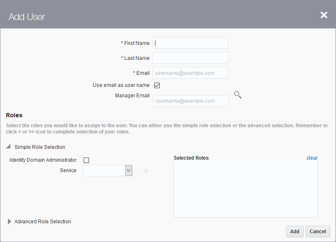The image size is (336, 242).
Task: Click the Simple Role Selection label
Action: coord(40,147)
